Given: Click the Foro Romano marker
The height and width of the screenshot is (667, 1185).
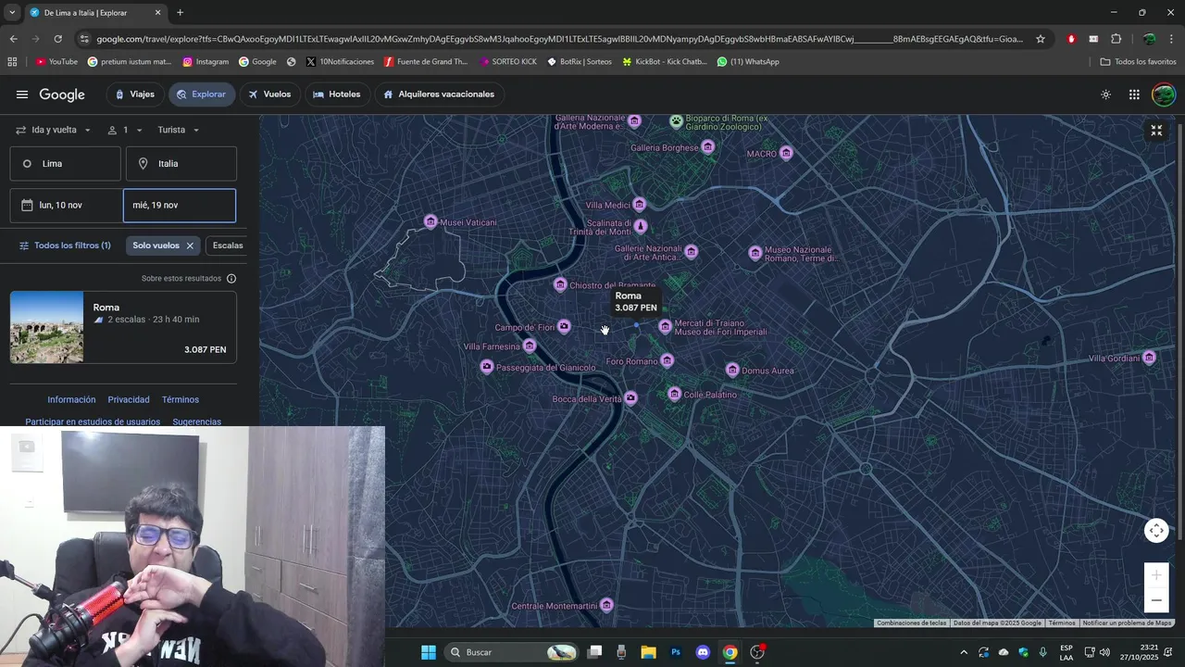Looking at the screenshot, I should (x=667, y=360).
